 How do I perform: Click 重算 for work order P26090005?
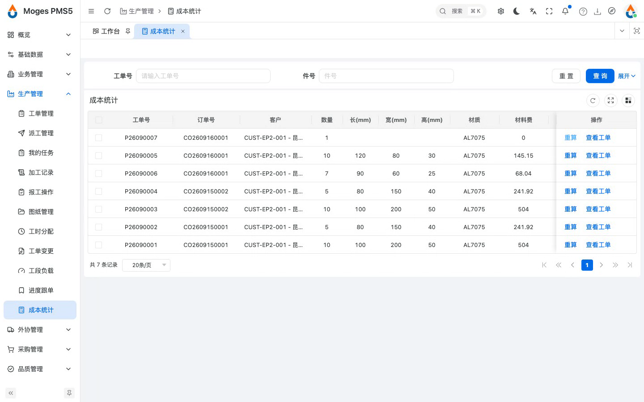click(x=571, y=155)
